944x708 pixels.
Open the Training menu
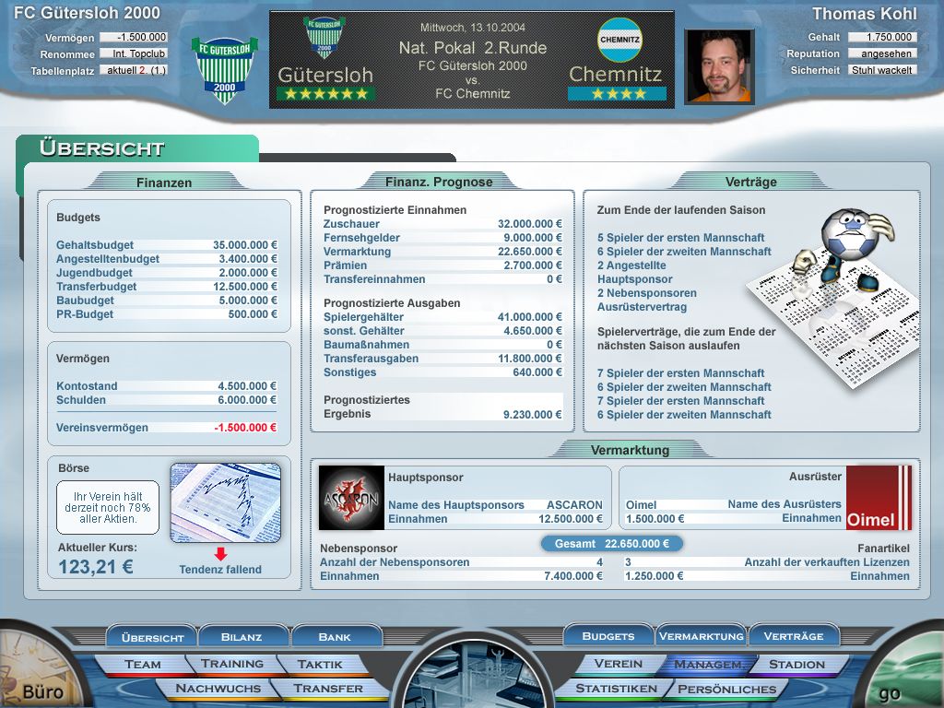232,664
